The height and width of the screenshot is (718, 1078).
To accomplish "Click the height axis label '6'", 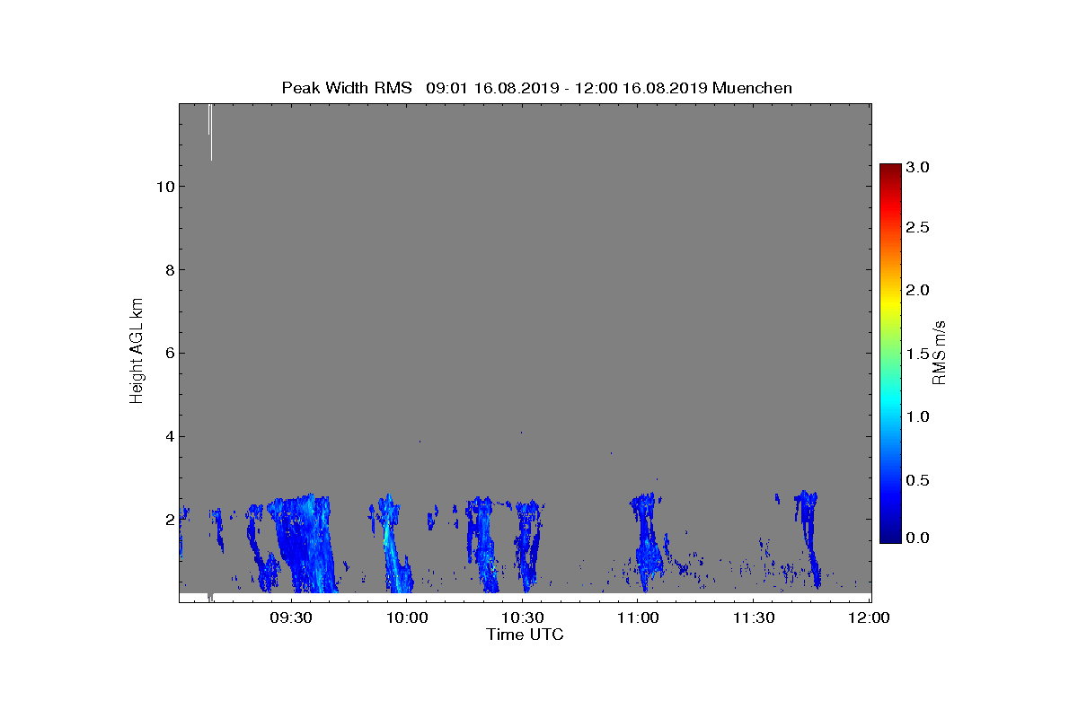I will 169,354.
